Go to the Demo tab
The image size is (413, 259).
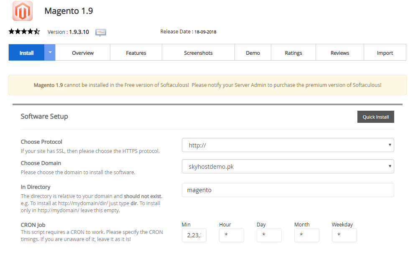[253, 53]
